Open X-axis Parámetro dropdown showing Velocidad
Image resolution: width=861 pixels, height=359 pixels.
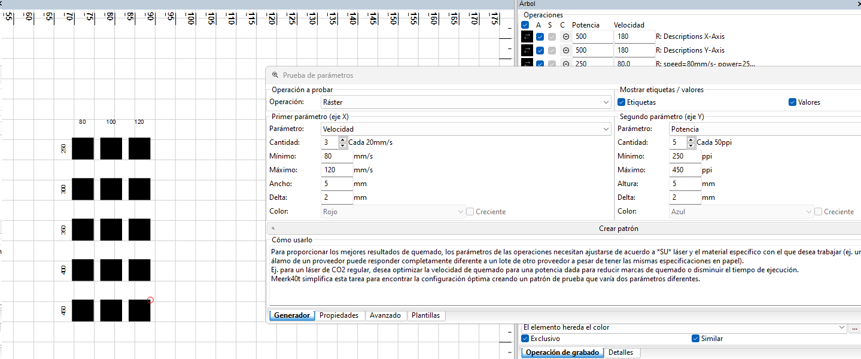[x=466, y=129]
